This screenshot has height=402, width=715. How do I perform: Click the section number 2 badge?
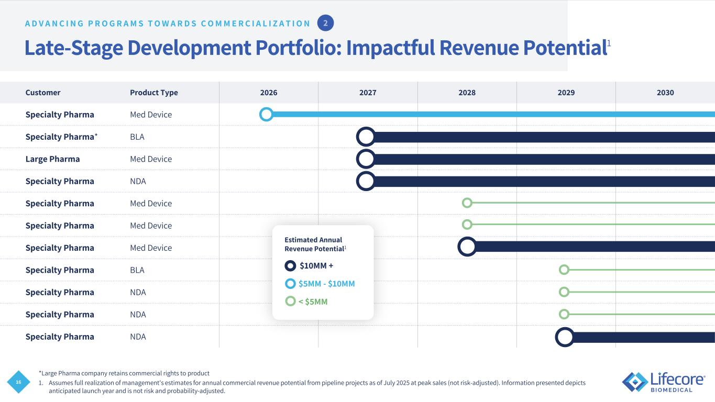tap(325, 23)
